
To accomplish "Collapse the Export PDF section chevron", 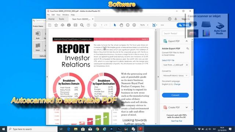I will click(187, 41).
